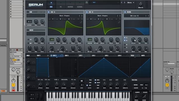Click the save preset disk icon
The image size is (179, 101).
pyautogui.click(x=87, y=3)
